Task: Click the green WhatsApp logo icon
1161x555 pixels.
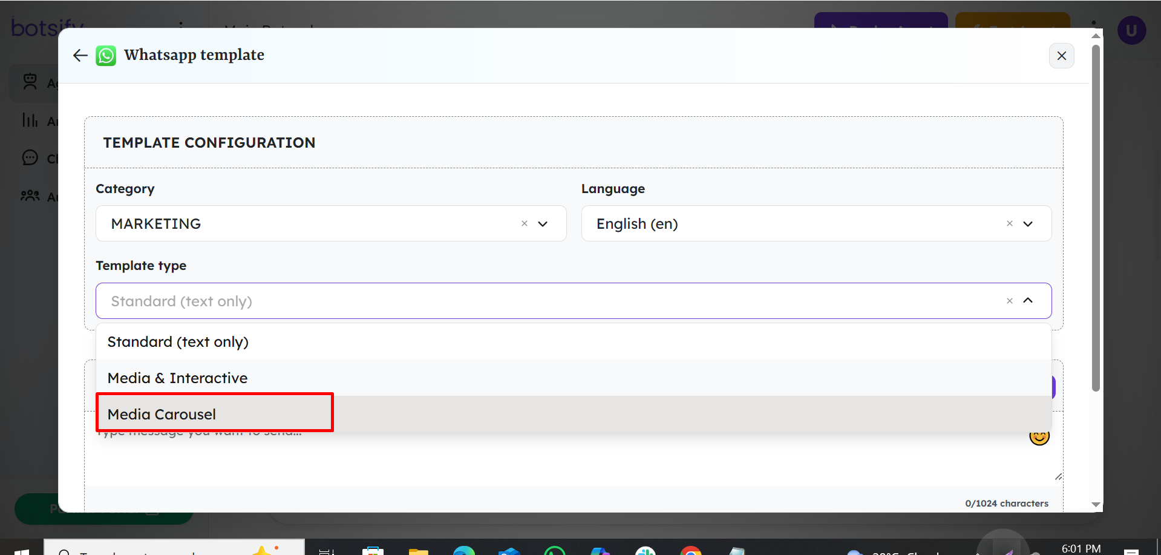Action: pyautogui.click(x=106, y=56)
